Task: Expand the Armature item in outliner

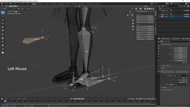Action: click(x=160, y=17)
